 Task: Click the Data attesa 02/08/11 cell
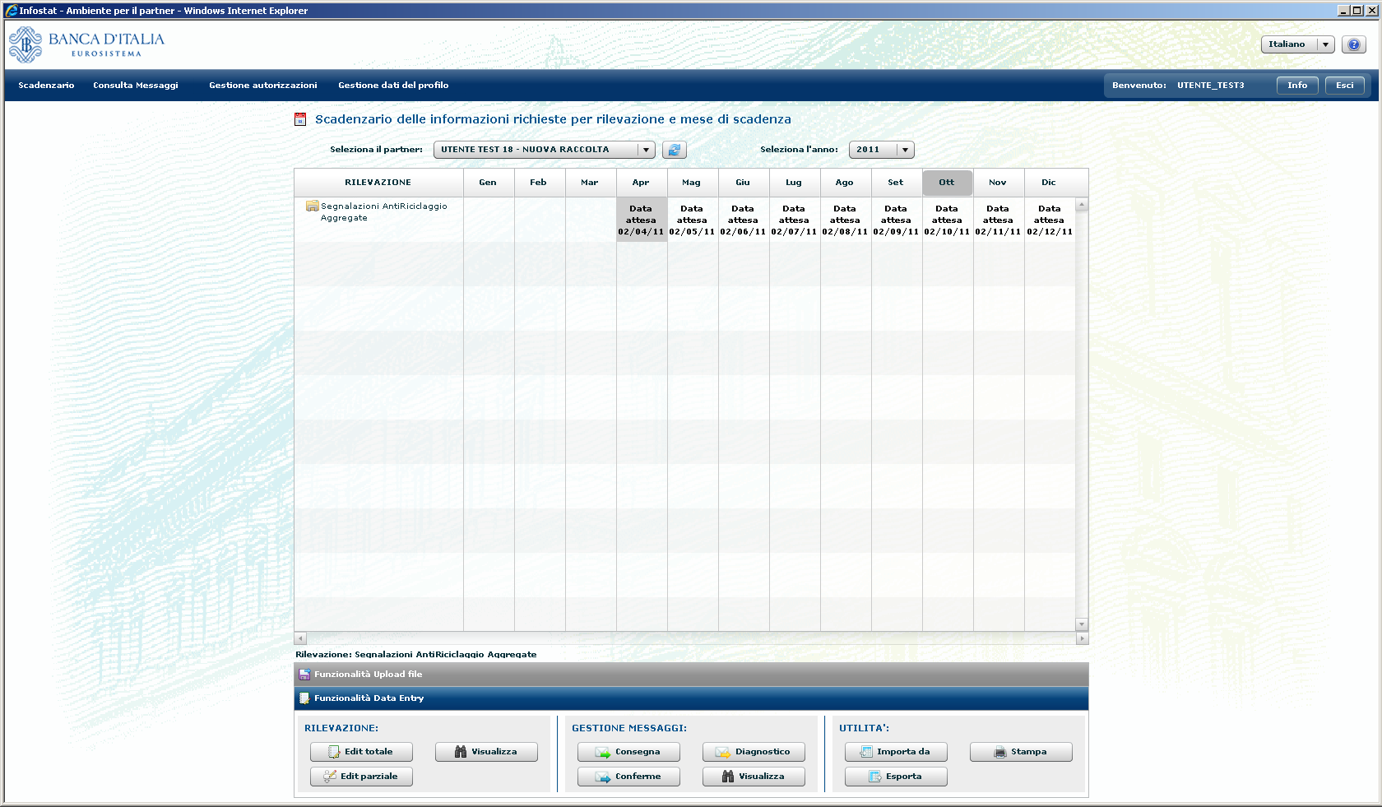tap(846, 220)
